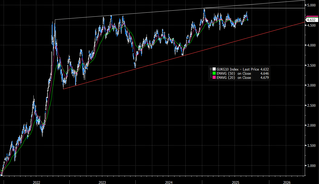Click the 1.000 label on the y-axis
Screen dimensions: 319x184
pyautogui.click(x=311, y=166)
